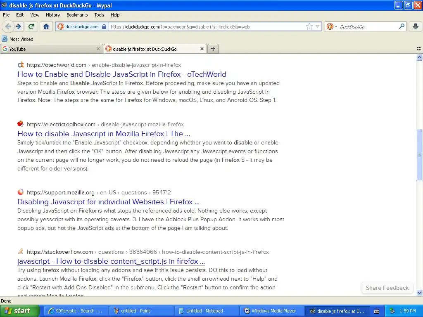The image size is (423, 317).
Task: Click the stackoverflow.com result URL
Action: [148, 252]
